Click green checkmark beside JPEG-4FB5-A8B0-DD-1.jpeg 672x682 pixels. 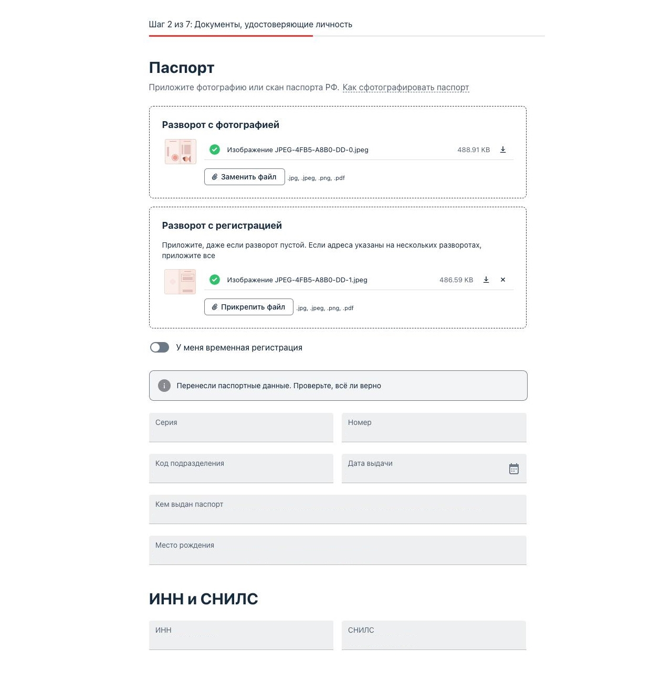(x=215, y=280)
